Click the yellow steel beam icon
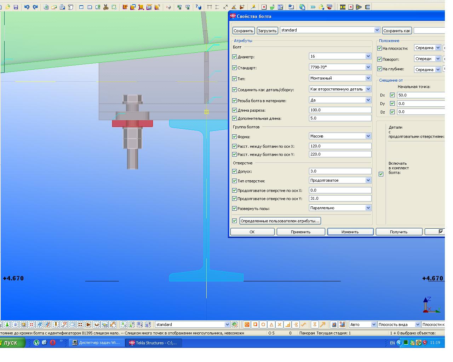 click(x=343, y=7)
